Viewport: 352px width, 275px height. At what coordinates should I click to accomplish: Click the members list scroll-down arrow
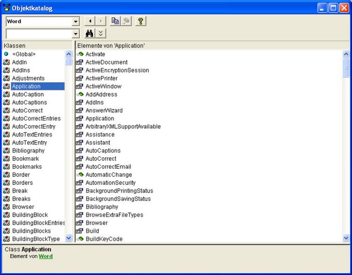[x=346, y=238]
